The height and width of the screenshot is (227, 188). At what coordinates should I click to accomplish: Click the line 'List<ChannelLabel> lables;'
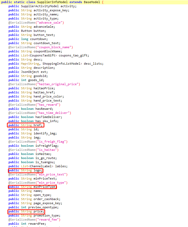[38, 166]
